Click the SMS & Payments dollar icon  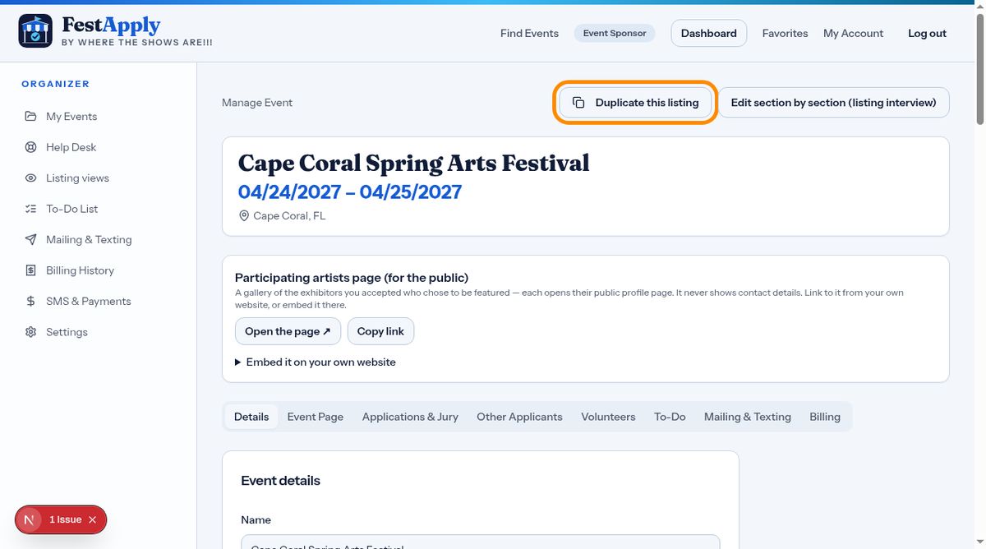pos(30,301)
